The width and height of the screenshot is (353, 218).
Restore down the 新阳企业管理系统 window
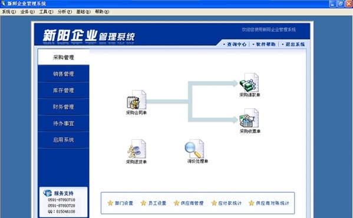(x=341, y=4)
